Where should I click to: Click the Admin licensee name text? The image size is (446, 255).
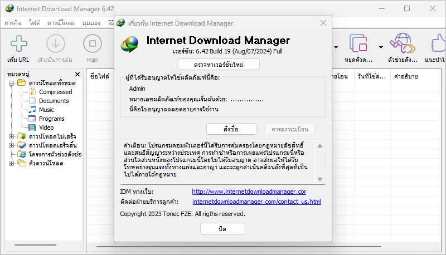pos(137,89)
